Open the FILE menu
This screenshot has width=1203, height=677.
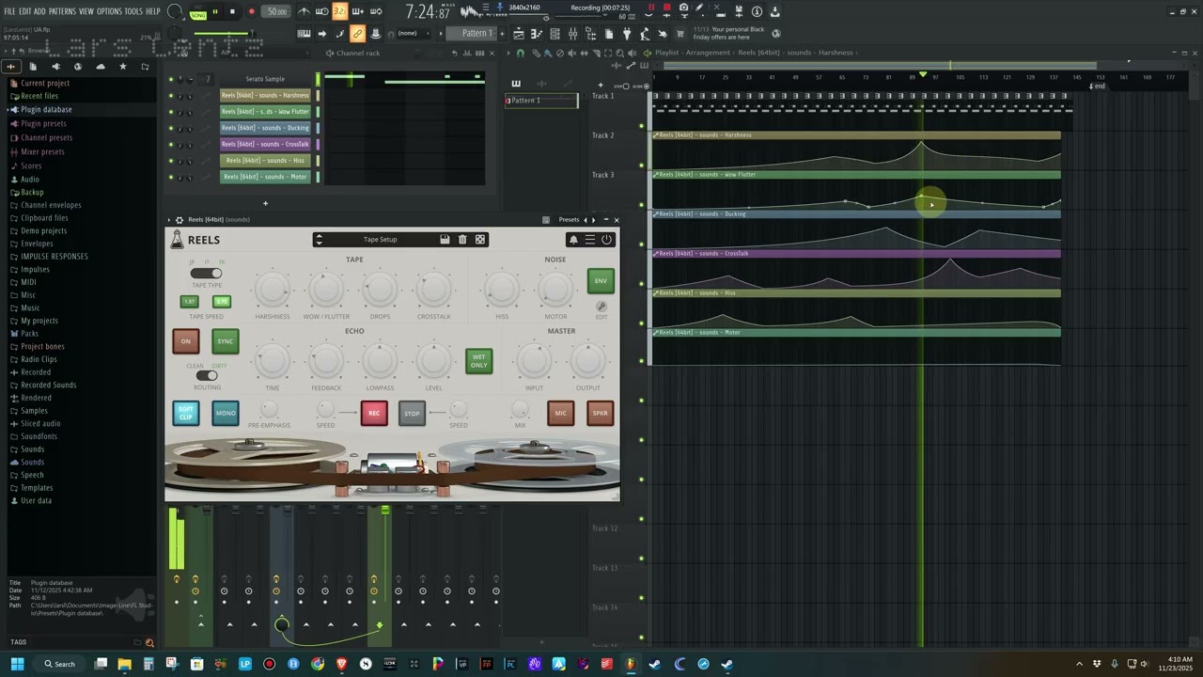click(x=9, y=11)
